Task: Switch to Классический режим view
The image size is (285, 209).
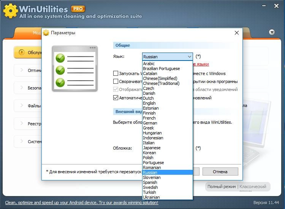Action: pos(253,188)
